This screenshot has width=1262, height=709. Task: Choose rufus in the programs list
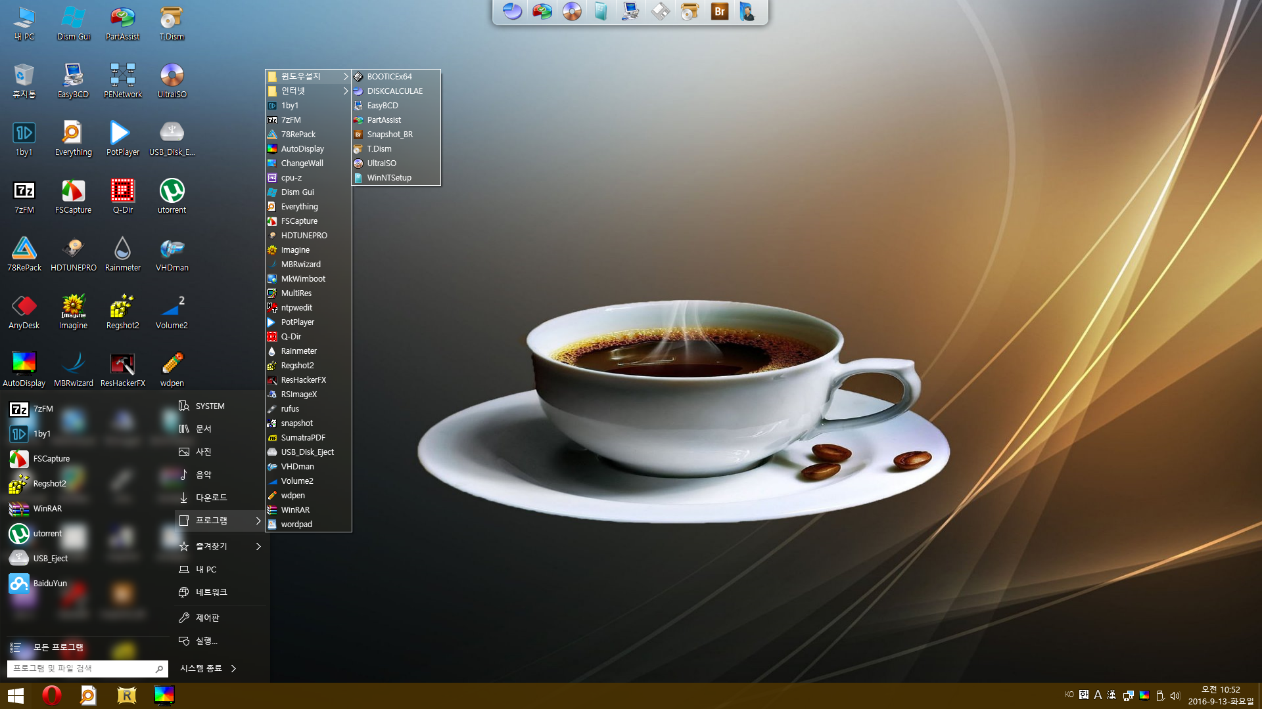click(x=308, y=409)
